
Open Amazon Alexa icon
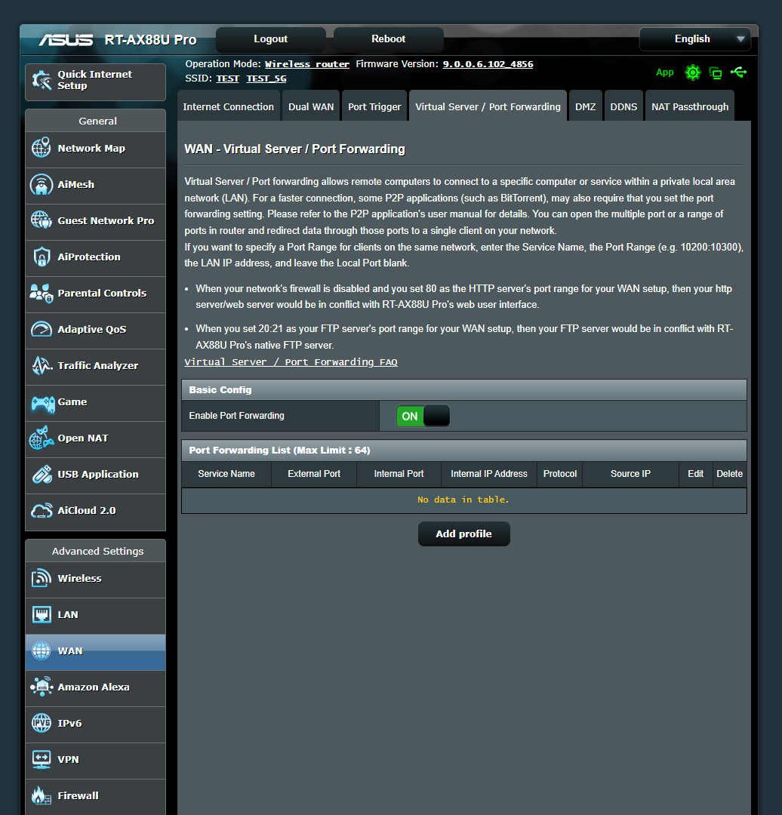tap(42, 687)
